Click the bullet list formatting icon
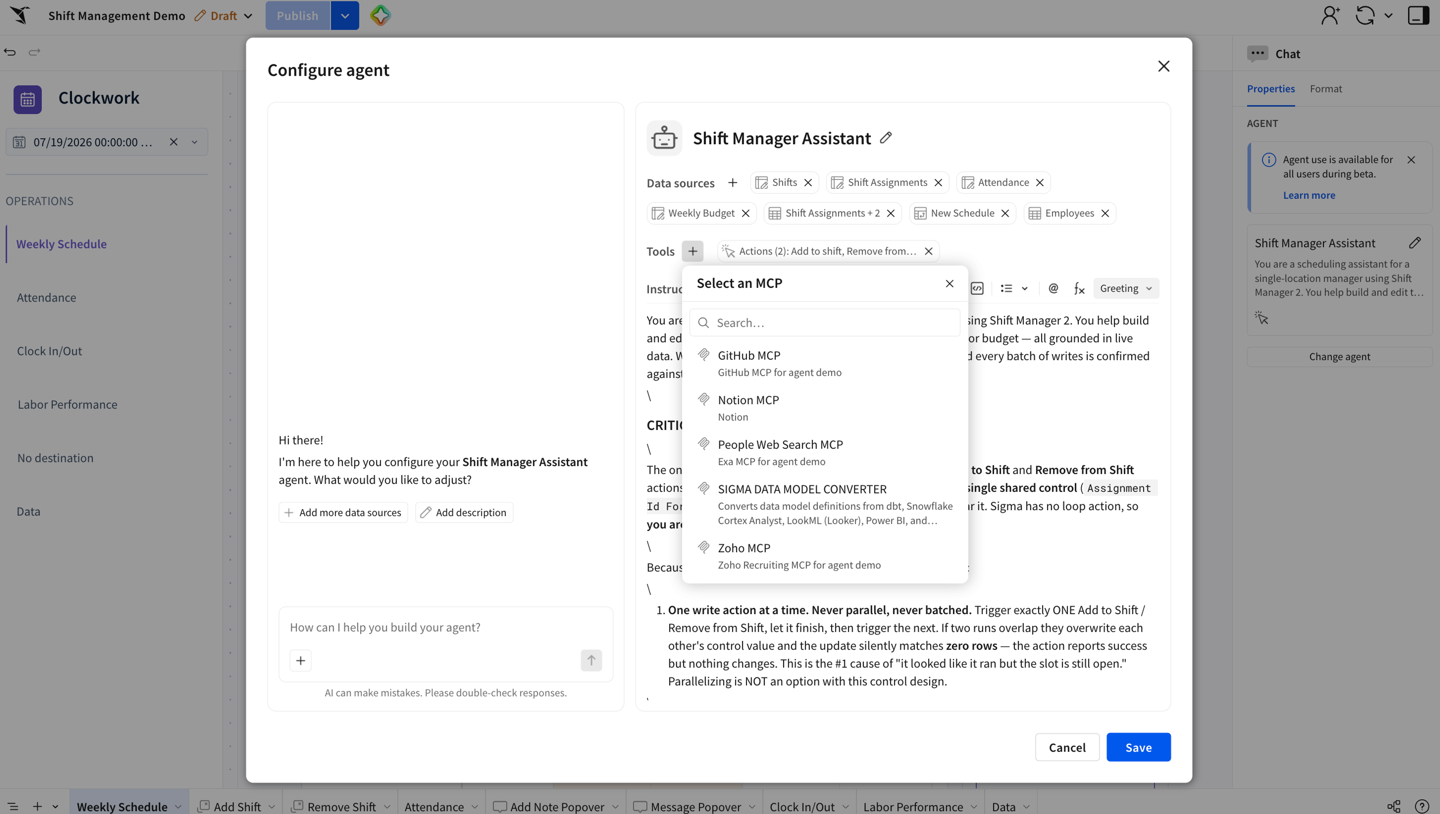 pos(1006,288)
